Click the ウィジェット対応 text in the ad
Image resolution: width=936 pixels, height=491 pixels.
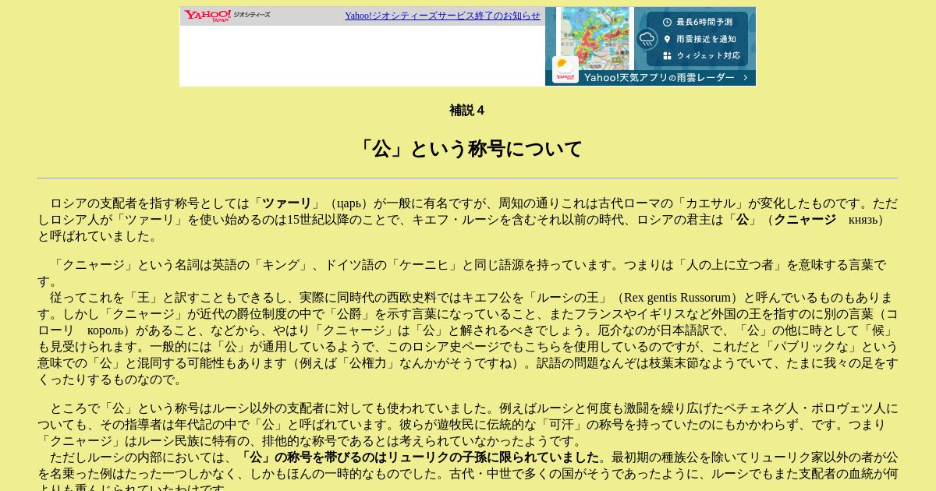coord(708,56)
